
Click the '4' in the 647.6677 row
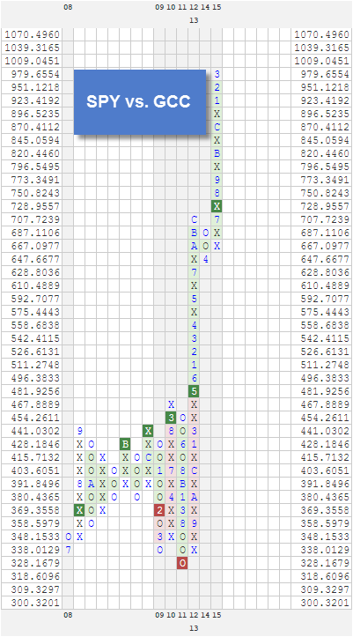206,260
